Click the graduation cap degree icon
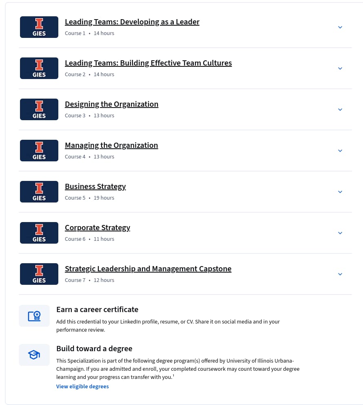 pos(34,355)
